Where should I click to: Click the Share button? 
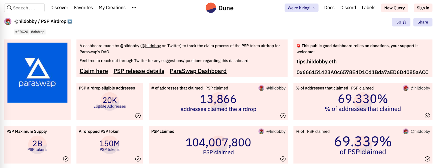coord(423,22)
